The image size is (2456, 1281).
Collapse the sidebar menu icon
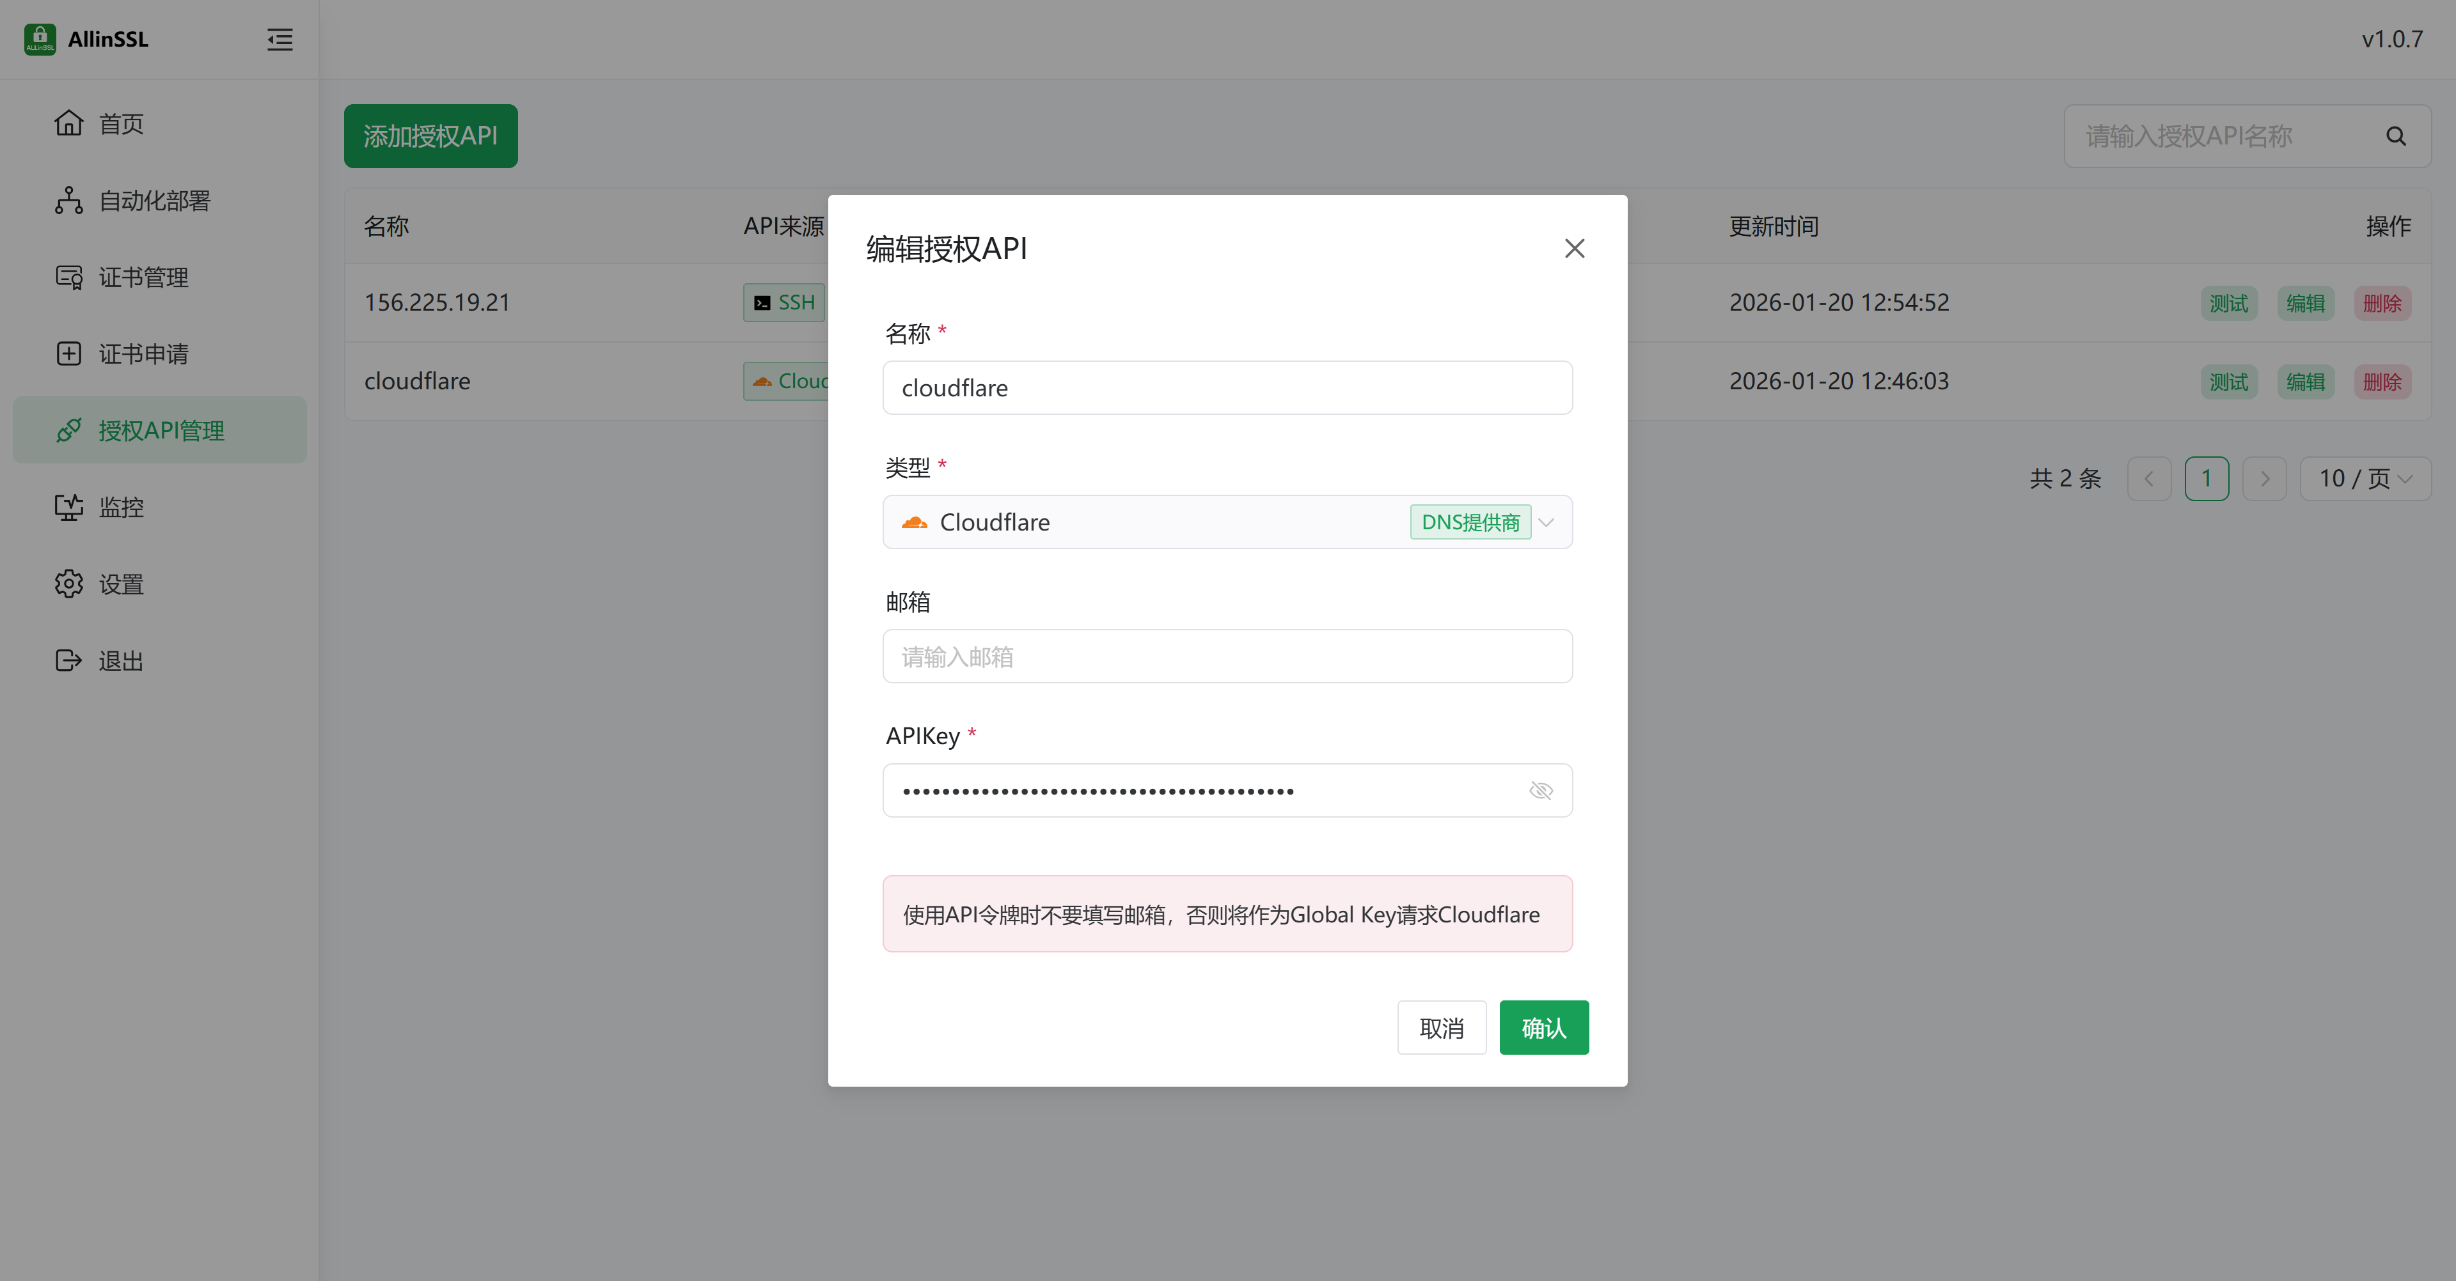click(x=279, y=39)
